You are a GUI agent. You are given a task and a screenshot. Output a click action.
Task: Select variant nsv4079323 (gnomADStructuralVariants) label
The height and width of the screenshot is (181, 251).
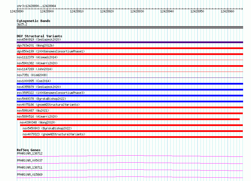click(x=54, y=134)
